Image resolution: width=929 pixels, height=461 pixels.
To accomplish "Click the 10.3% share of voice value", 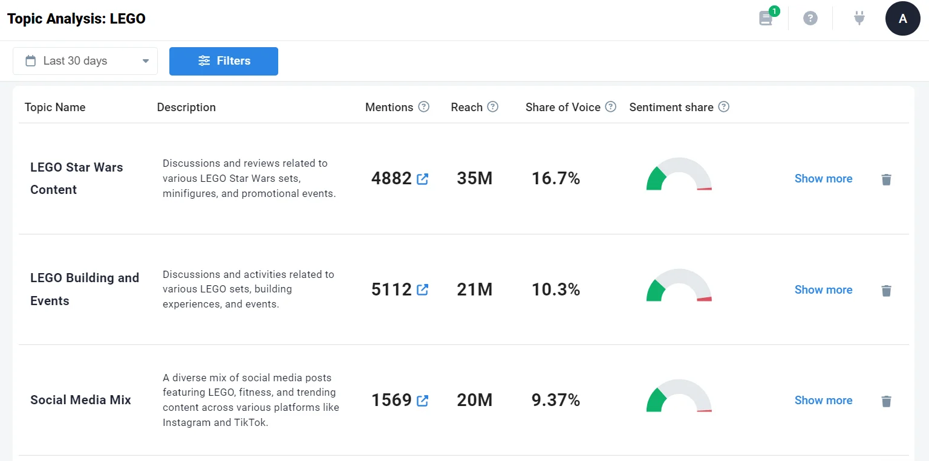I will tap(556, 290).
